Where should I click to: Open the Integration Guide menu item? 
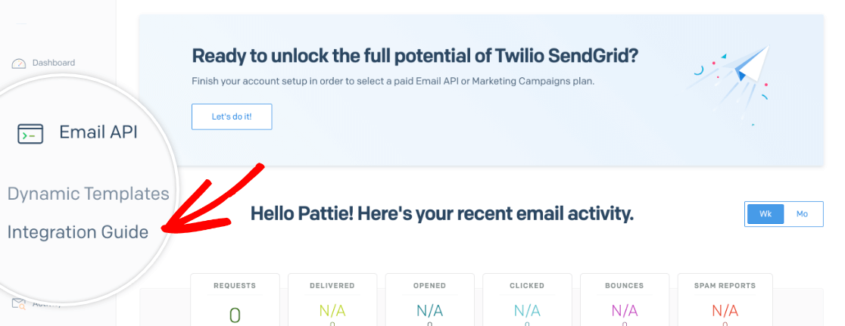pyautogui.click(x=77, y=232)
